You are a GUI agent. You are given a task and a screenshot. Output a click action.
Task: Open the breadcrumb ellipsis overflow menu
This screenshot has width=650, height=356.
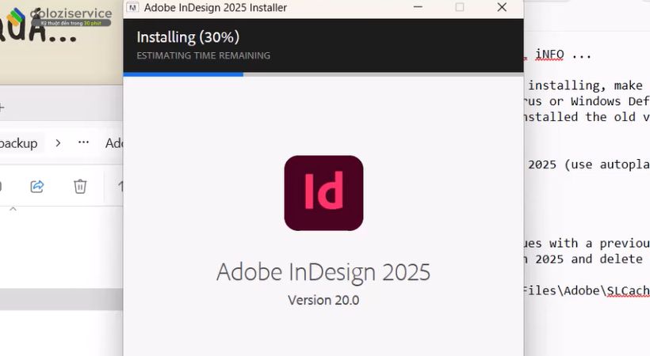83,142
